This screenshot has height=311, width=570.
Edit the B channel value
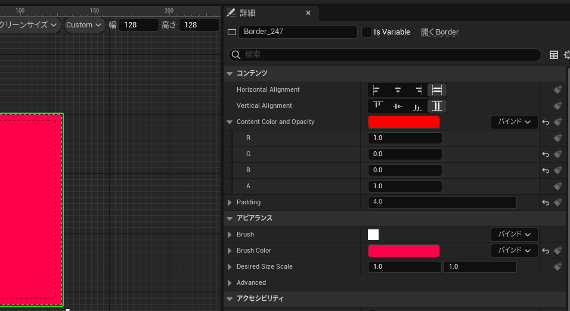coord(405,170)
